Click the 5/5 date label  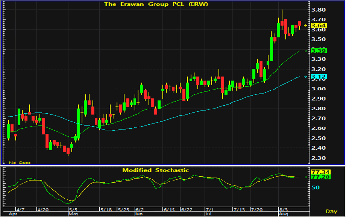click(x=73, y=210)
